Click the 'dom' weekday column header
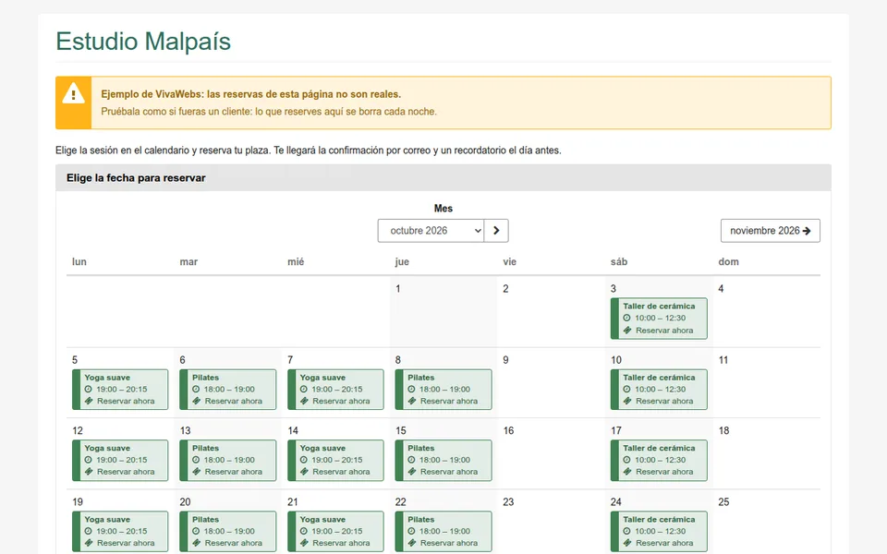Viewport: 887px width, 554px height. (728, 261)
